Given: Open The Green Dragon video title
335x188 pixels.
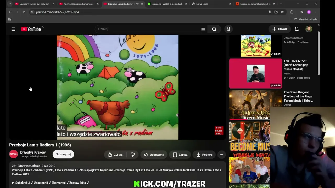Looking at the screenshot, I should (298, 96).
